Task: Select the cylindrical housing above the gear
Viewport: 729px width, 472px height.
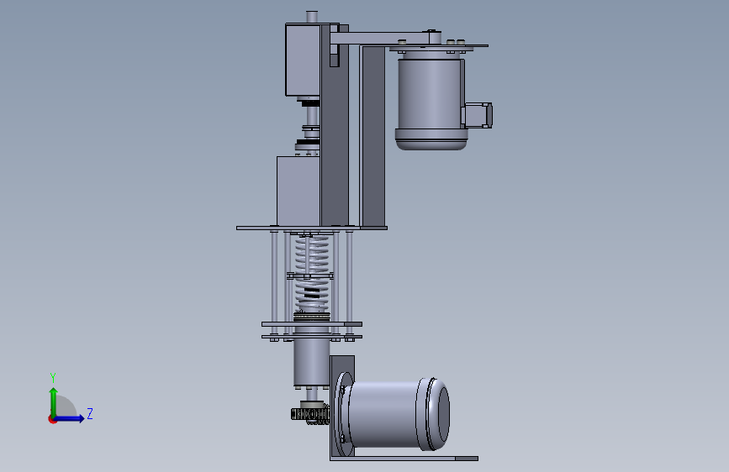Action: [x=311, y=364]
